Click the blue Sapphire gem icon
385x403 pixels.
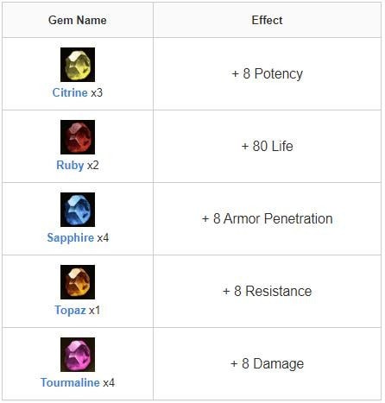tap(78, 210)
